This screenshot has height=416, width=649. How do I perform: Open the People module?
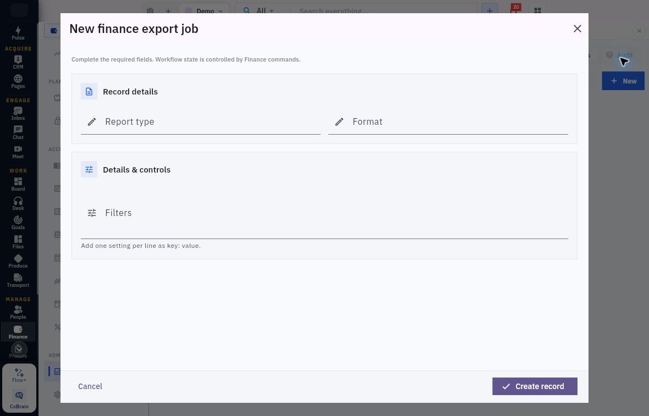click(18, 312)
